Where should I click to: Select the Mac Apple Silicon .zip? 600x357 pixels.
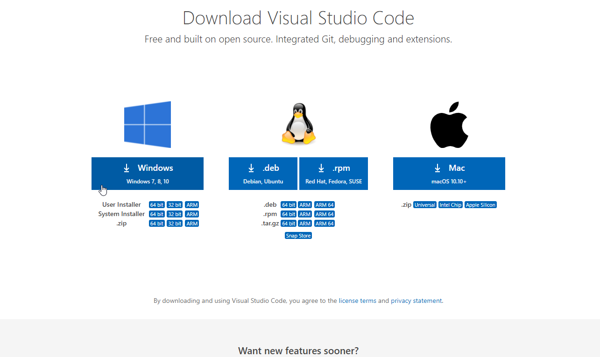point(480,205)
